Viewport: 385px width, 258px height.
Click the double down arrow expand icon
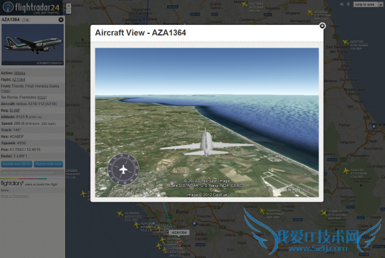(348, 4)
